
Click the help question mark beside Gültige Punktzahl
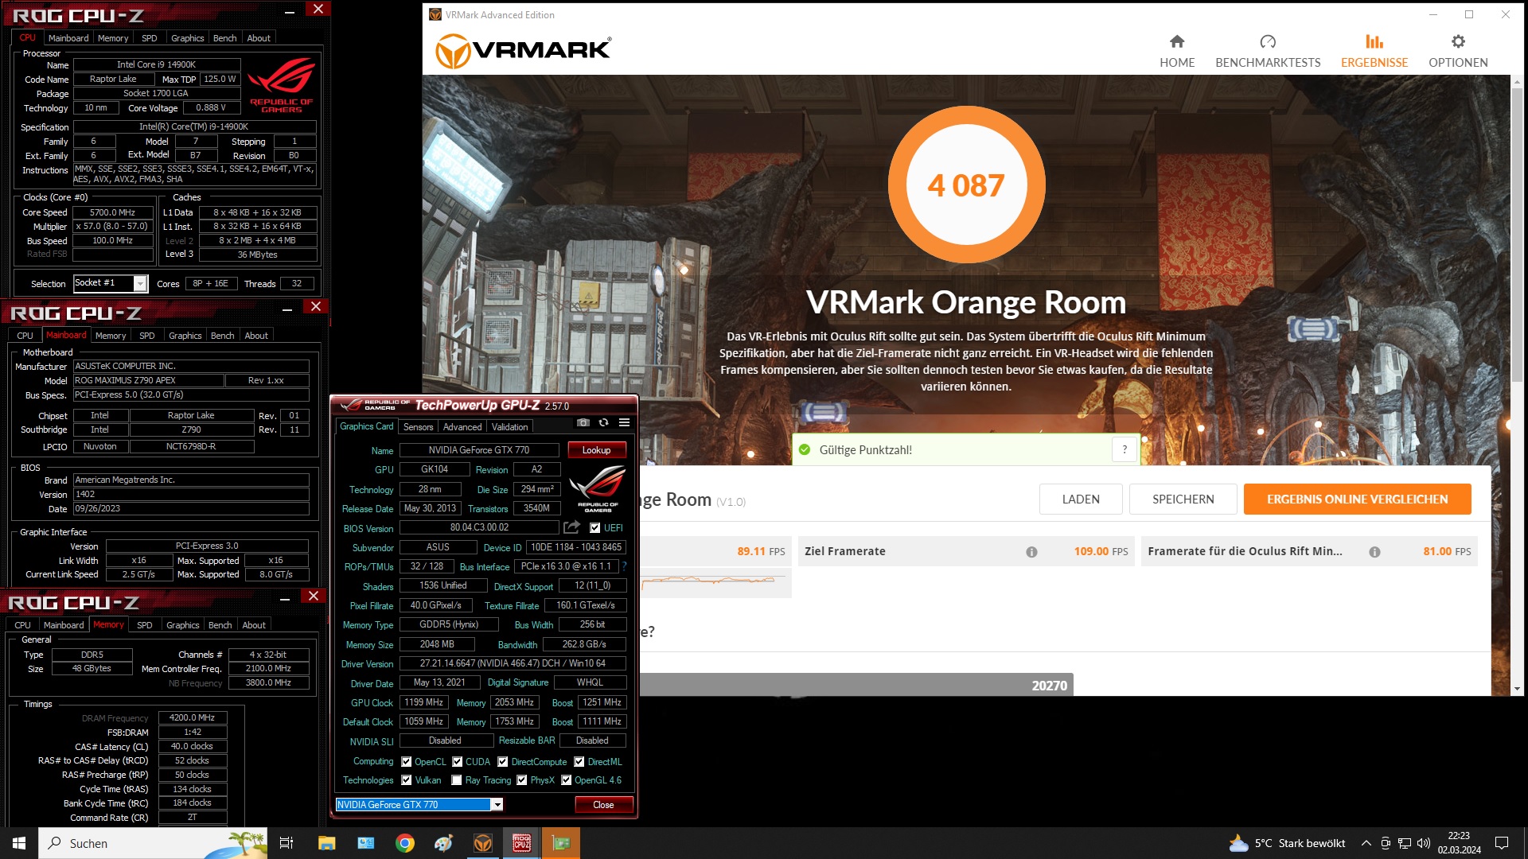click(1125, 450)
